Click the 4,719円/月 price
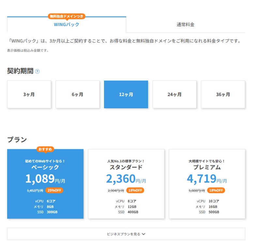Image resolution: width=255 pixels, height=245 pixels. 207,179
